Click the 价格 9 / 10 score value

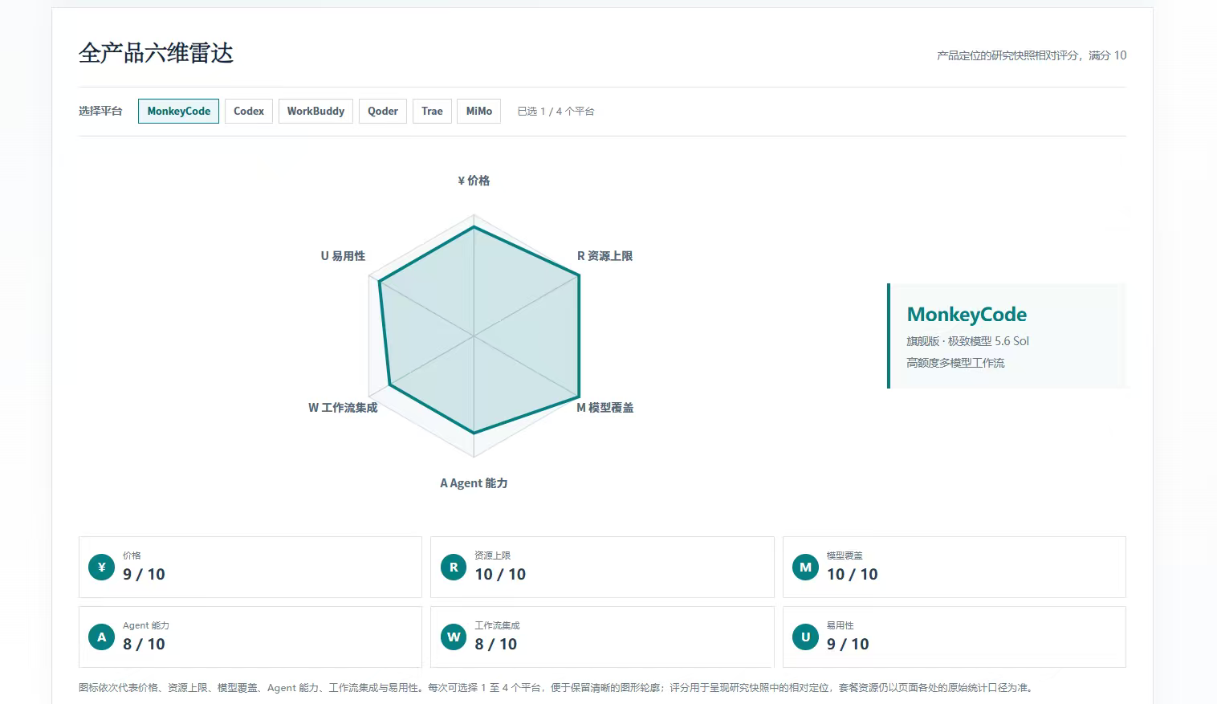144,575
